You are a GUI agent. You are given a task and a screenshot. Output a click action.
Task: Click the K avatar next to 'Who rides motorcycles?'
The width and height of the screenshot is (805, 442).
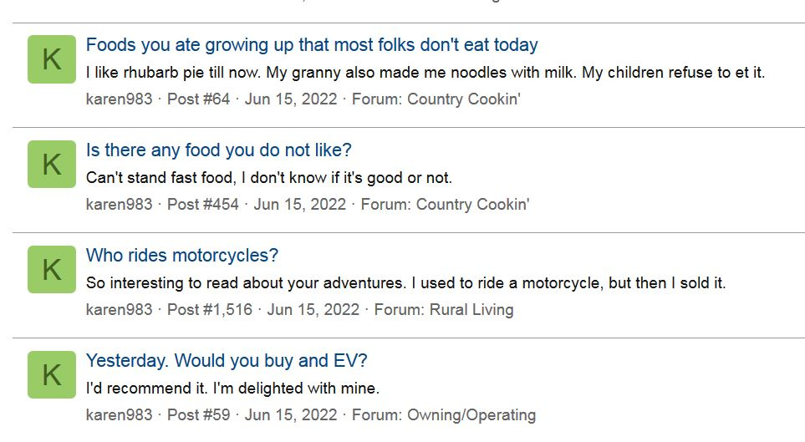click(52, 270)
